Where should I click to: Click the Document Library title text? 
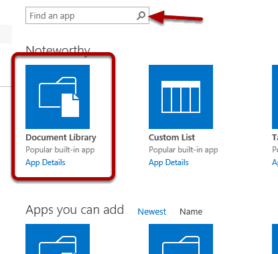tap(61, 138)
